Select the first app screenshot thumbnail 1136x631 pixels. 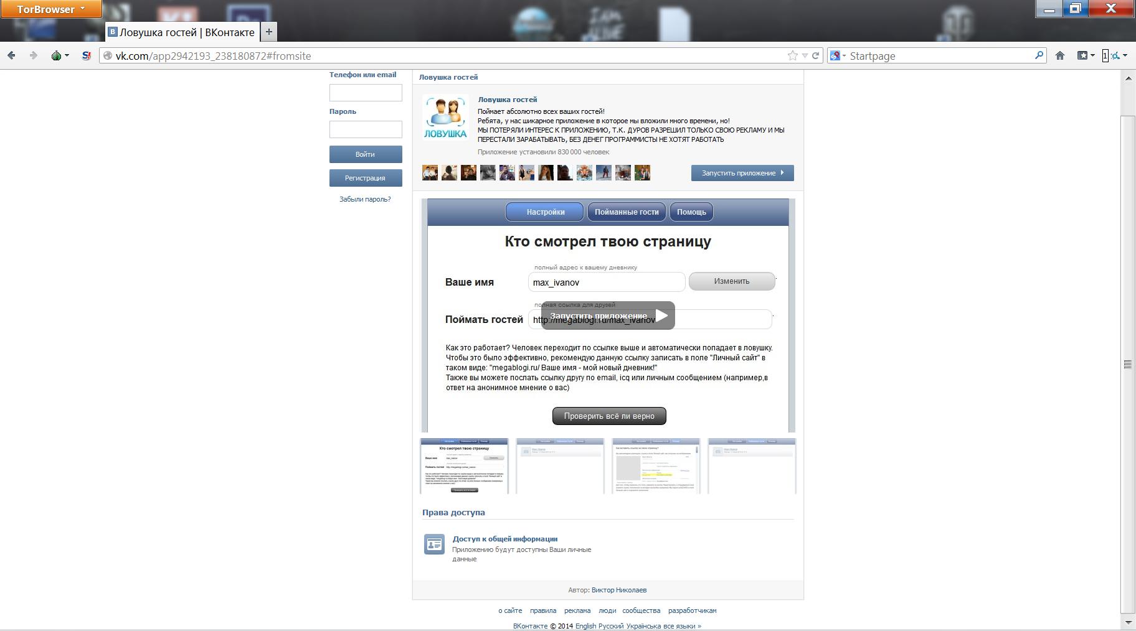[x=464, y=466]
